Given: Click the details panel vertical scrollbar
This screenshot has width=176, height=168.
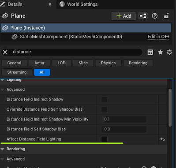Looking at the screenshot, I should point(170,108).
